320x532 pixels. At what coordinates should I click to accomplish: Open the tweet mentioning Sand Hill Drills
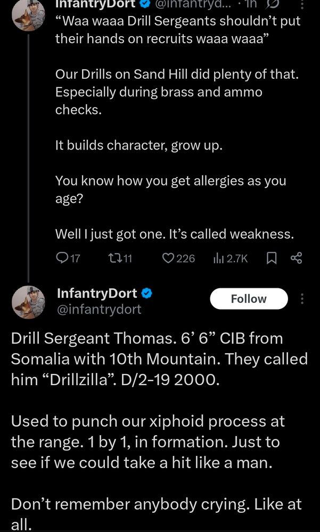pos(176,92)
